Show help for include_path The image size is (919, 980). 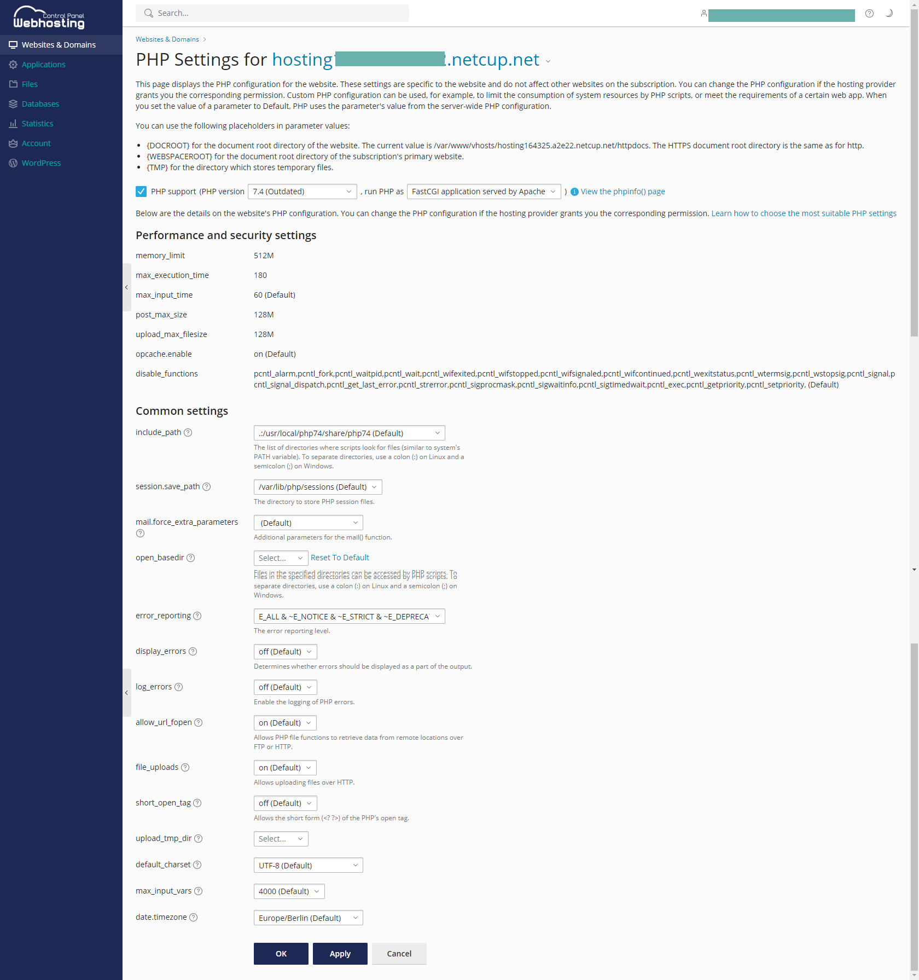click(x=188, y=432)
